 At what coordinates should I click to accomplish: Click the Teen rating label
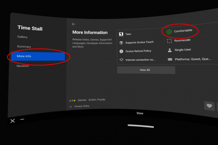click(x=128, y=34)
